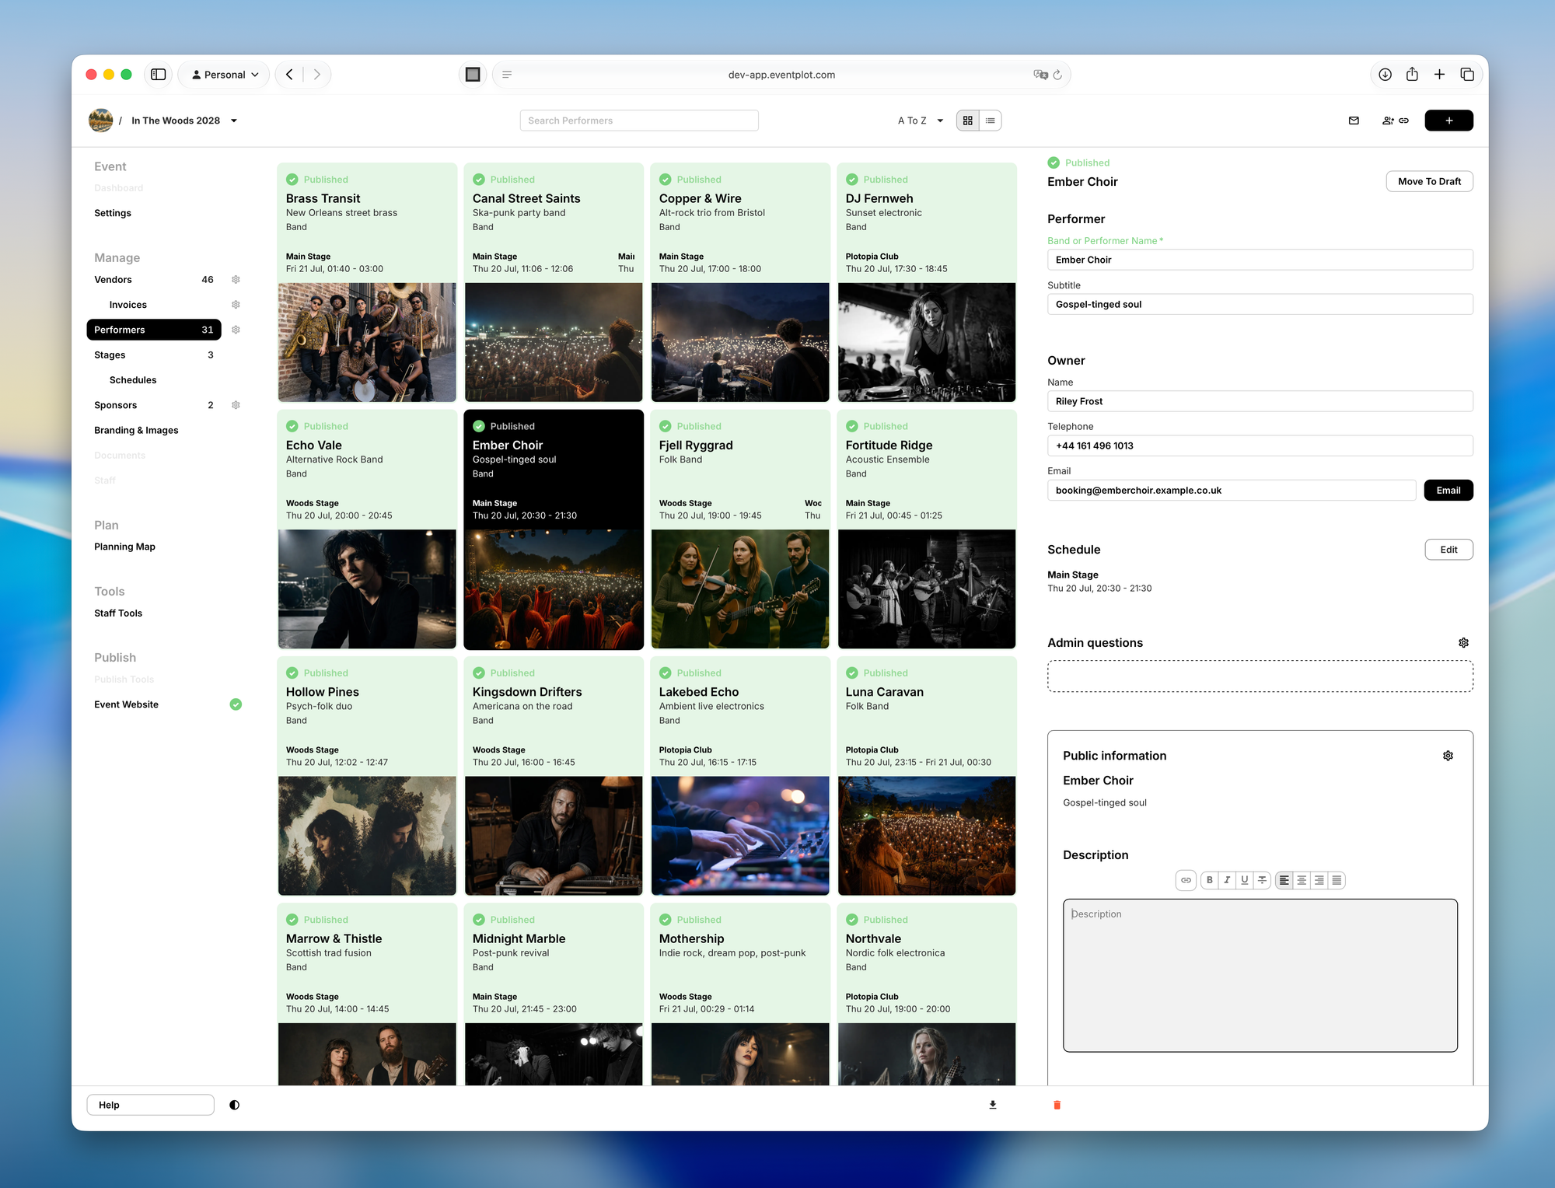Click the Subtitle field Gospel-tinged soul
Screen dimensions: 1555x1188
[1260, 305]
